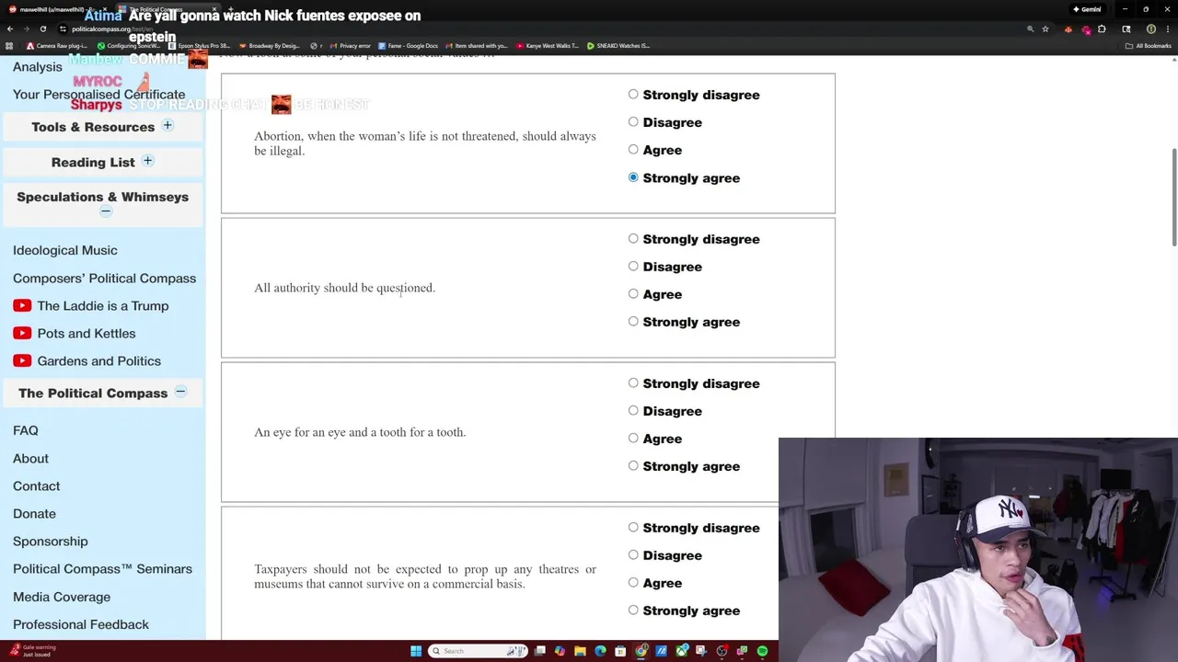Open Microsoft Edge from the taskbar

point(600,651)
